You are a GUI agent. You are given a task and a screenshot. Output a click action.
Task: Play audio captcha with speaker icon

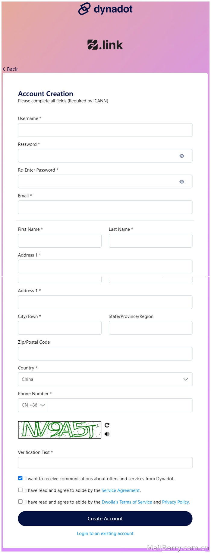107,434
